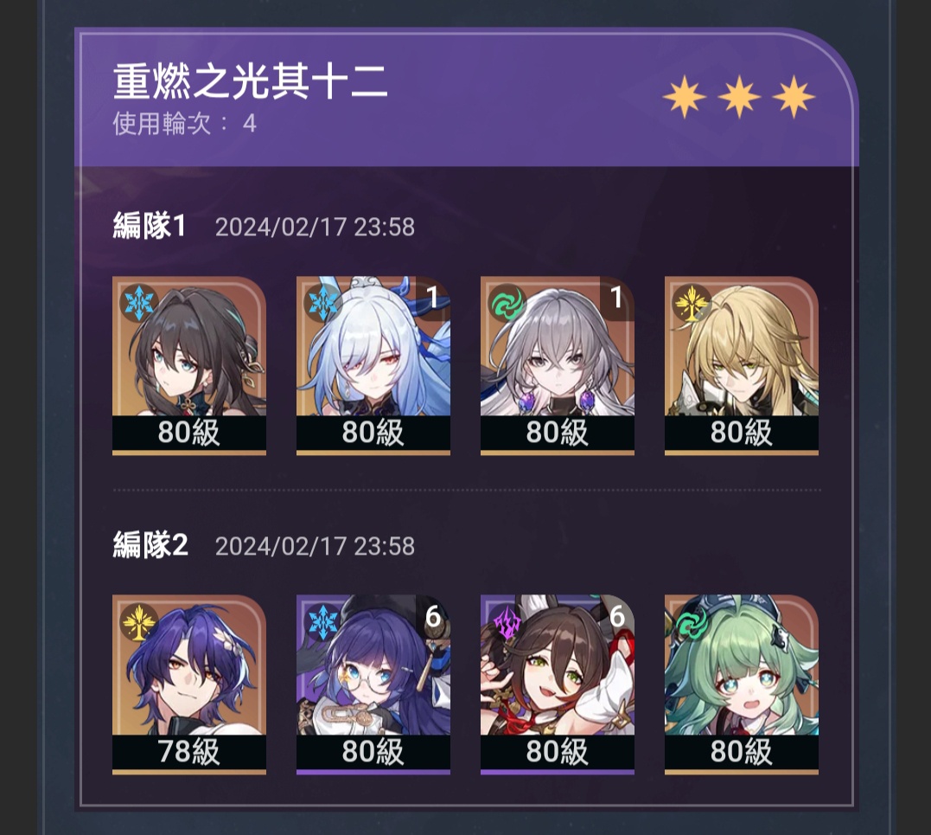Click Ice element icon on glasses character

pyautogui.click(x=322, y=622)
